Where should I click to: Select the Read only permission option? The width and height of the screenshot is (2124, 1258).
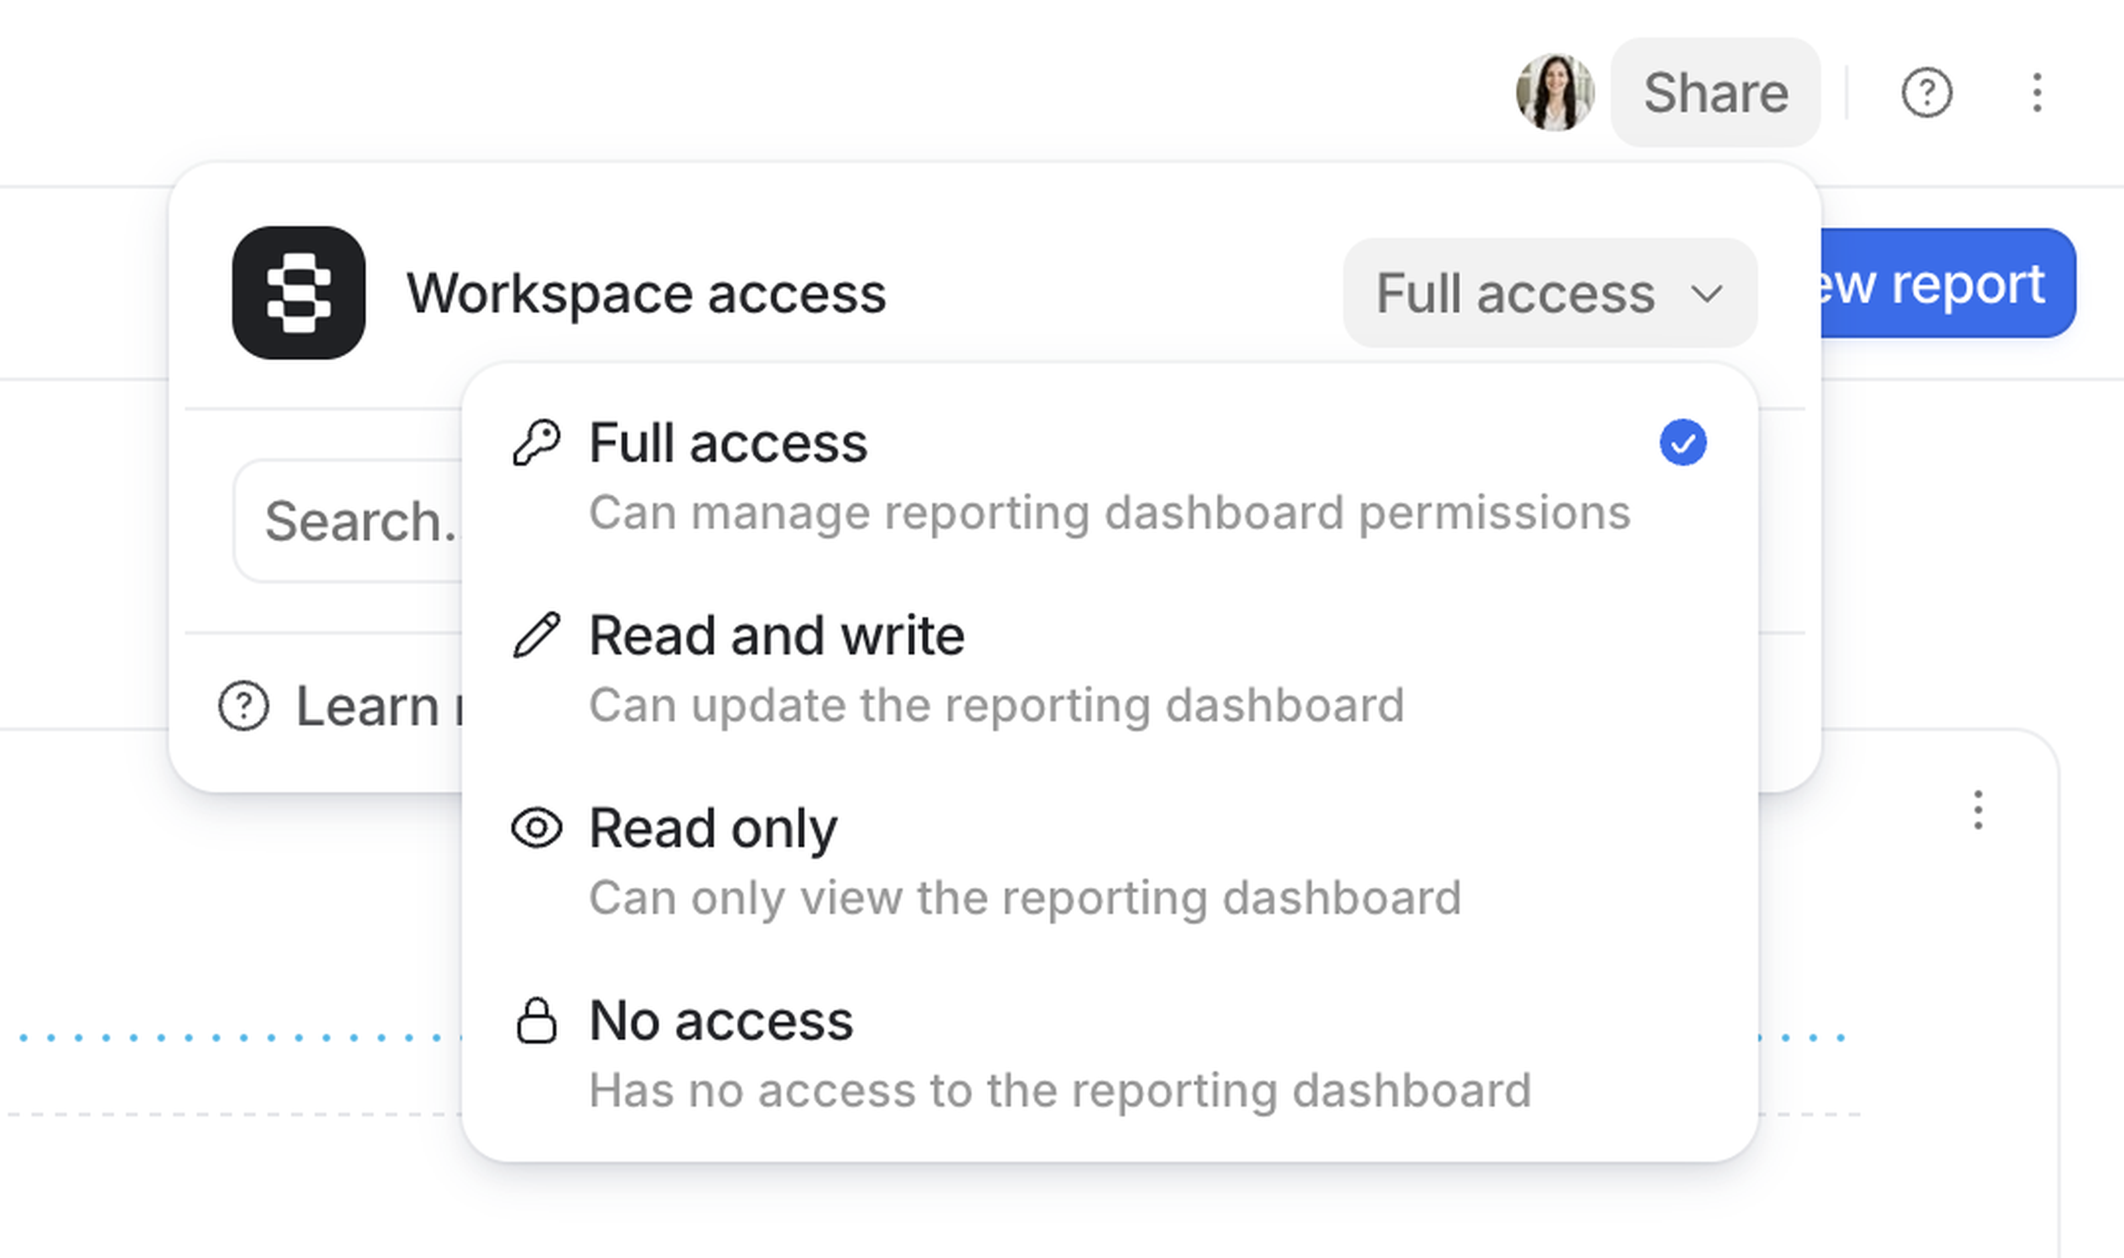coord(714,828)
